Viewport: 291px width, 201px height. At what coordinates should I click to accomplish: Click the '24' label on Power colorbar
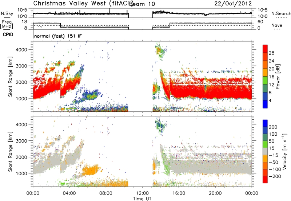pyautogui.click(x=271, y=61)
